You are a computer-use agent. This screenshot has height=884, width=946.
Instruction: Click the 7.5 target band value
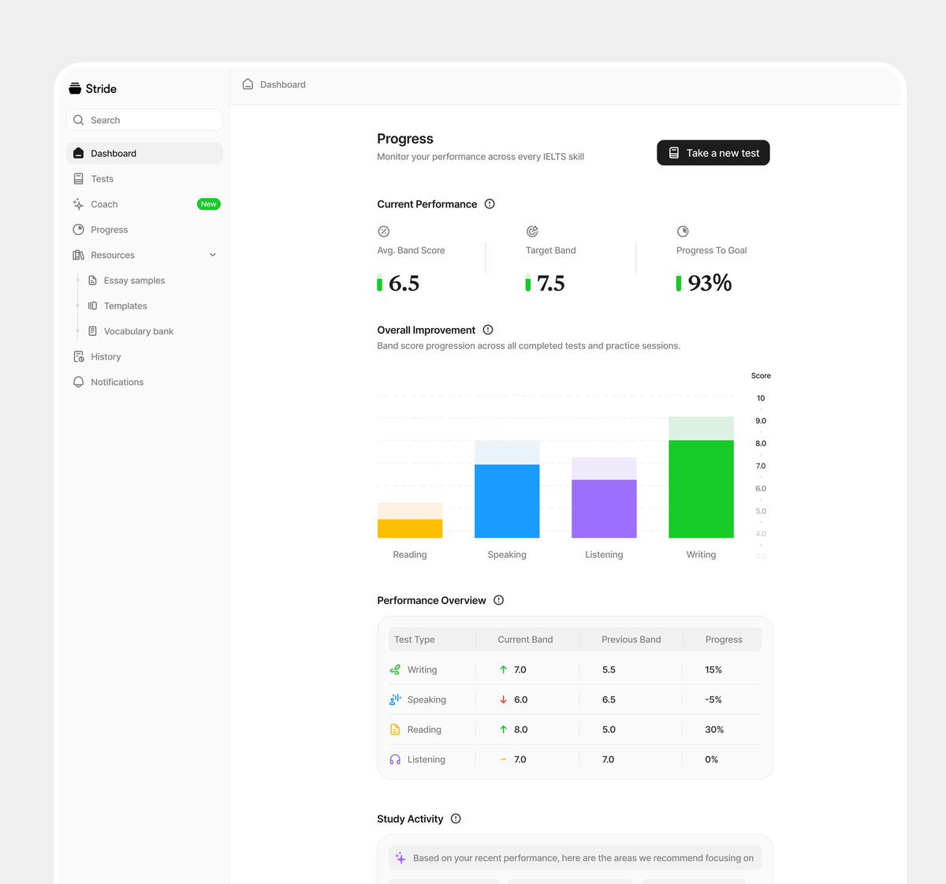pos(551,283)
